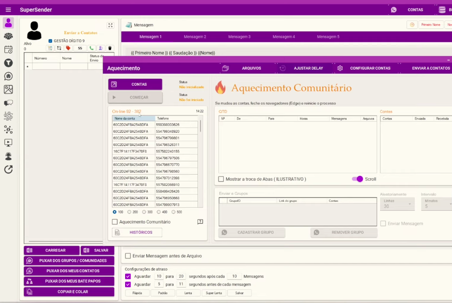Enable the Aquecimento Comunitário checkbox
Image resolution: width=452 pixels, height=303 pixels.
coord(115,222)
